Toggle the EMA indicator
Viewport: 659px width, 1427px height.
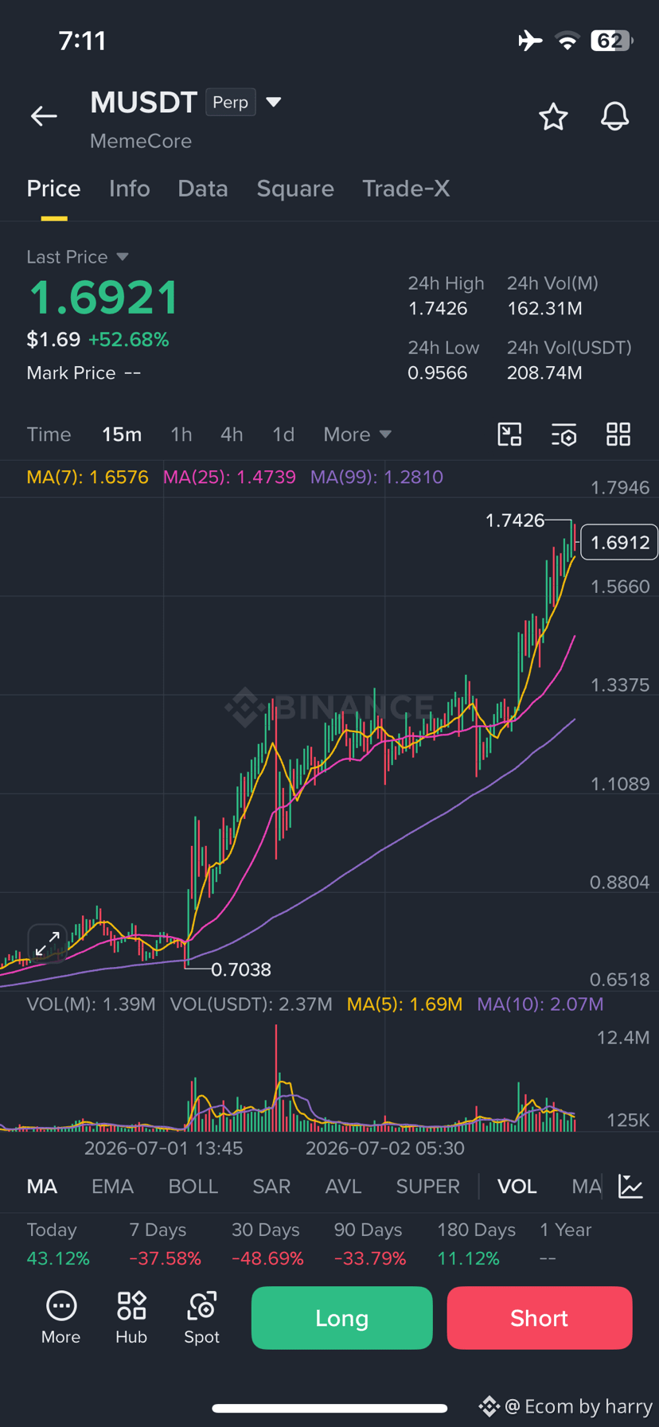[x=112, y=1187]
